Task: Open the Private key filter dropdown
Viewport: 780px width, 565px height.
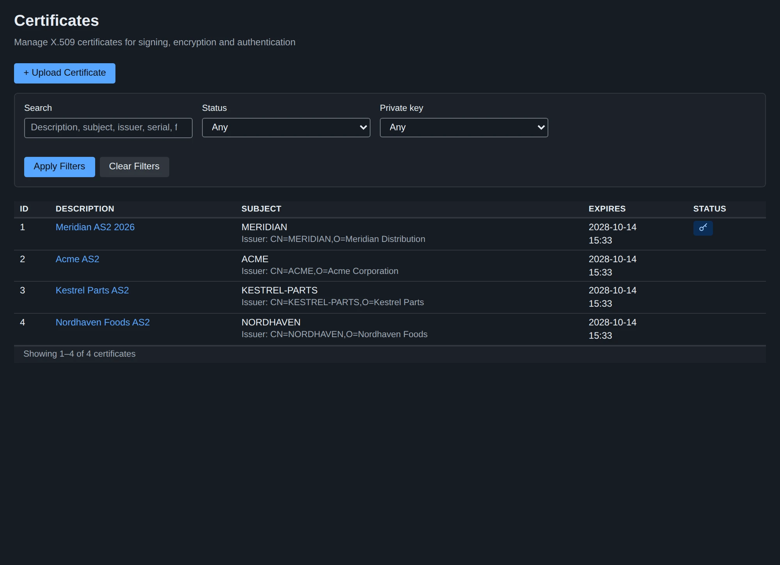Action: [x=464, y=128]
